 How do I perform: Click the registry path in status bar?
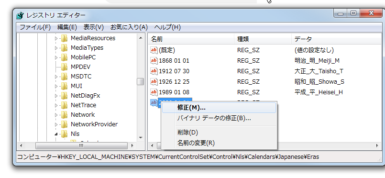168,156
